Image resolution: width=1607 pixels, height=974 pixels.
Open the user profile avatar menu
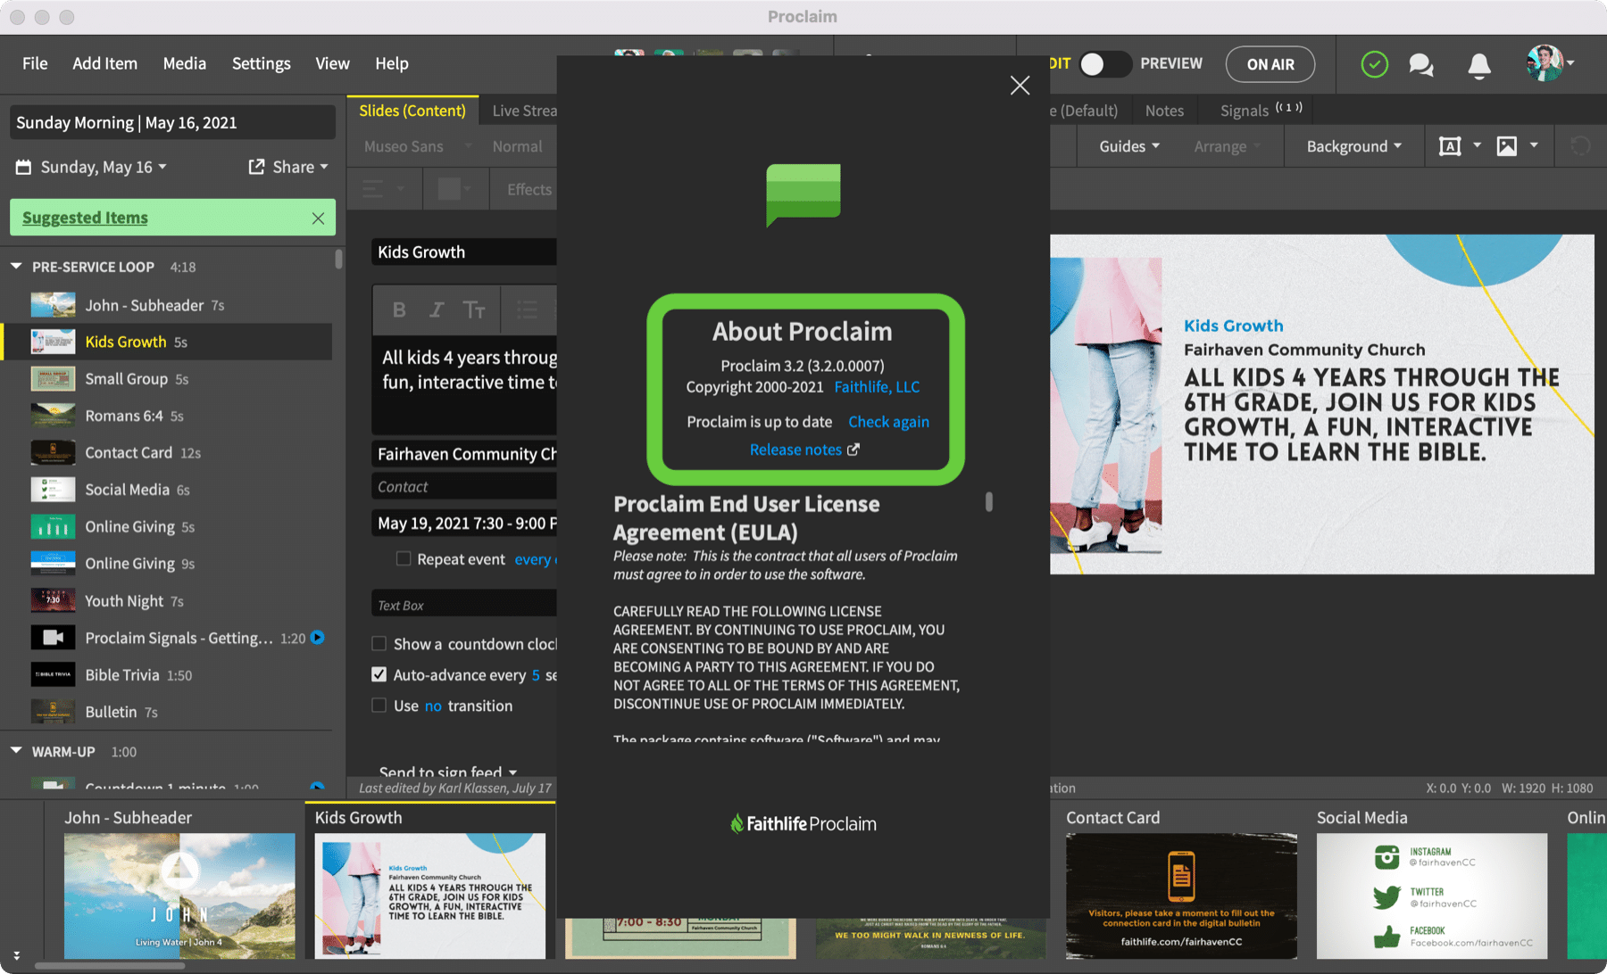[x=1550, y=63]
